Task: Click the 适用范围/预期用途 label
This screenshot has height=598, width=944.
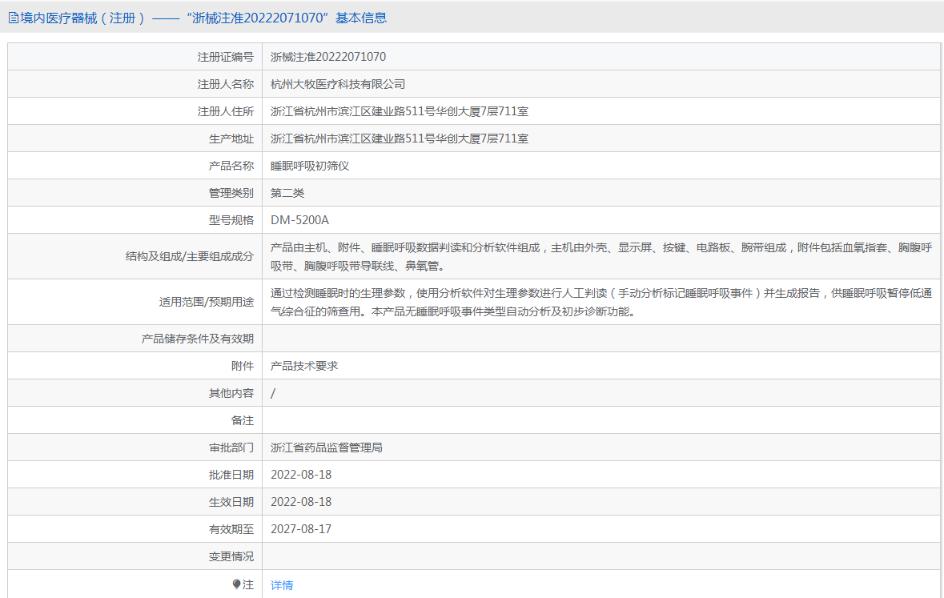Action: tap(207, 303)
